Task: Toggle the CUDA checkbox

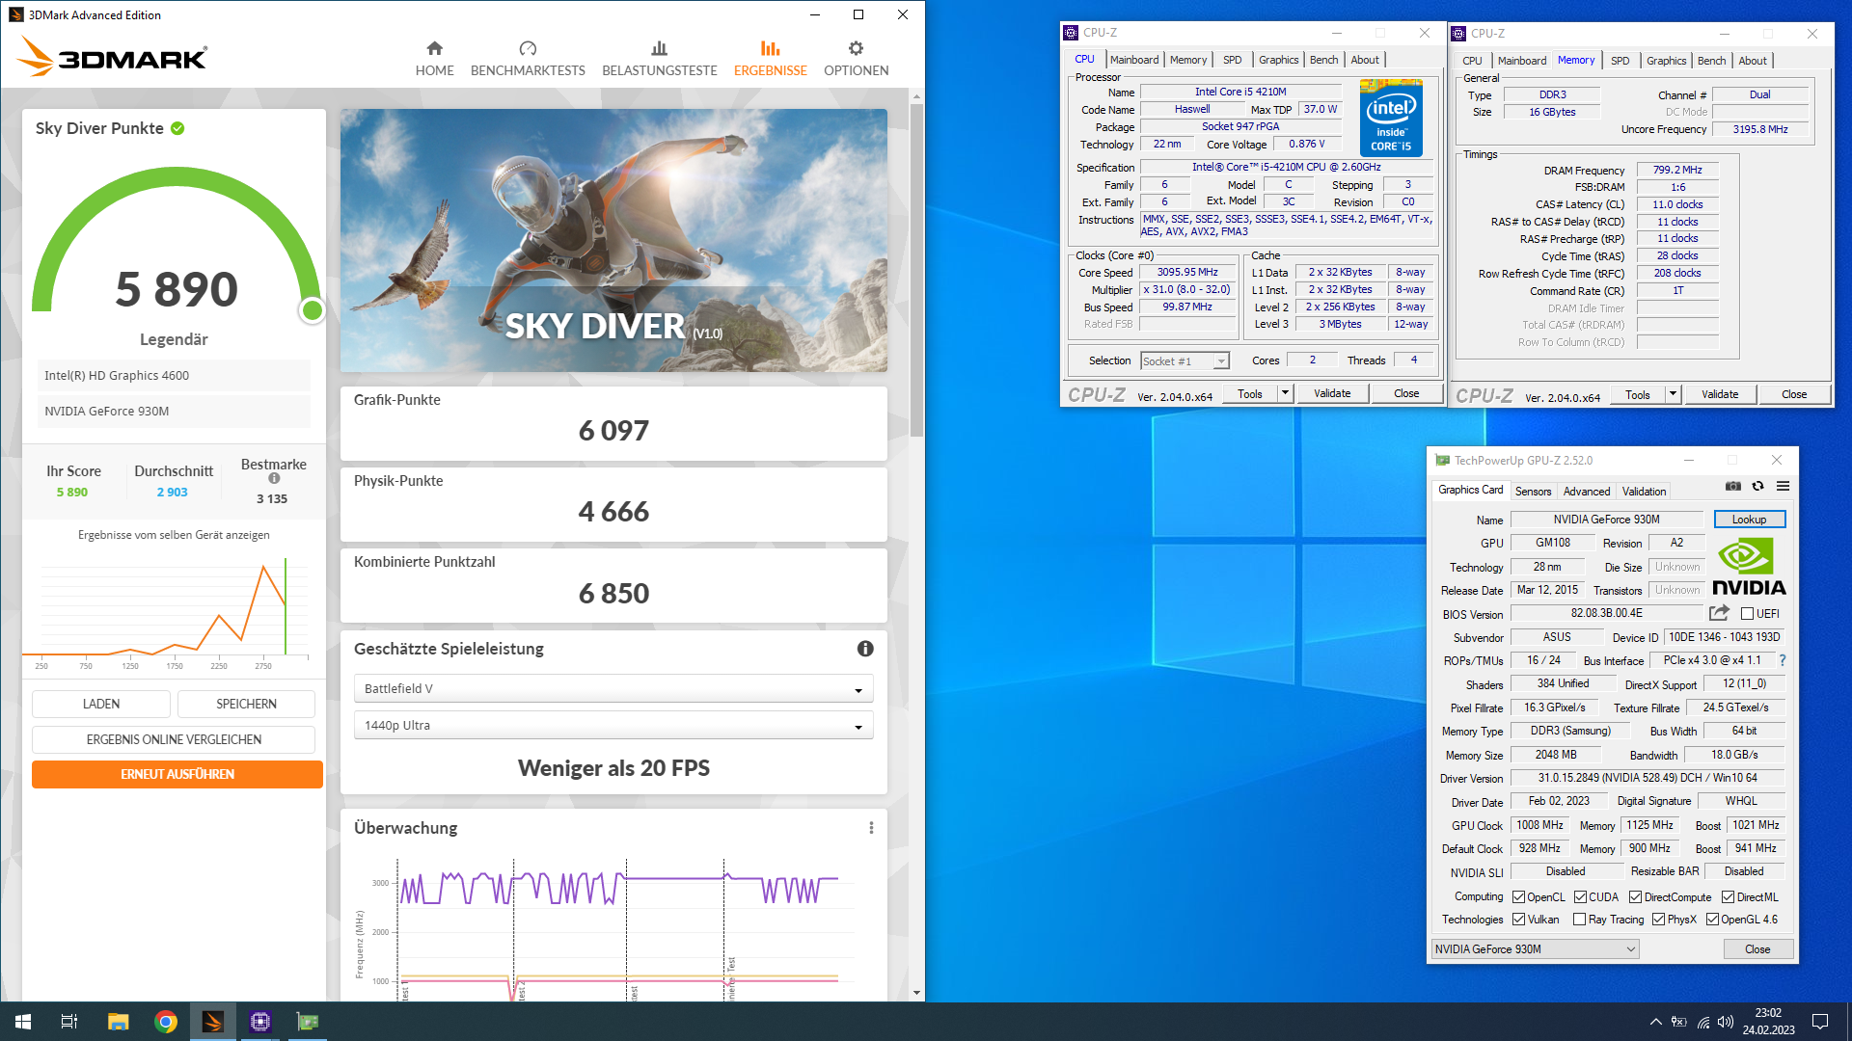Action: click(1580, 897)
